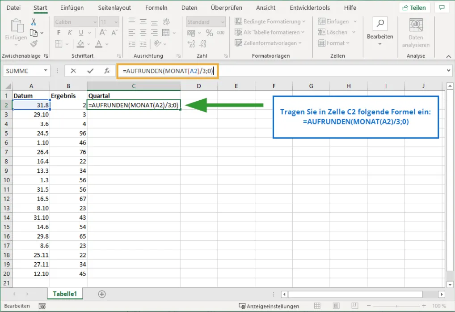Open the Bearbeiten search tools

[380, 31]
